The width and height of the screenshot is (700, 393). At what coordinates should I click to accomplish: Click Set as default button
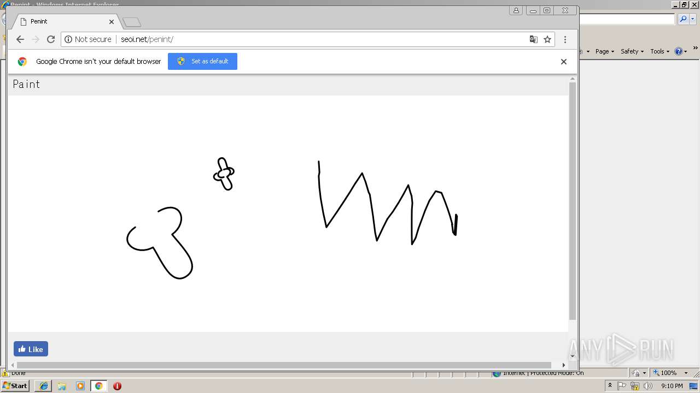202,61
